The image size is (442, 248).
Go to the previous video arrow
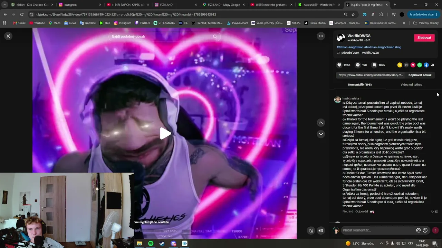point(321,123)
